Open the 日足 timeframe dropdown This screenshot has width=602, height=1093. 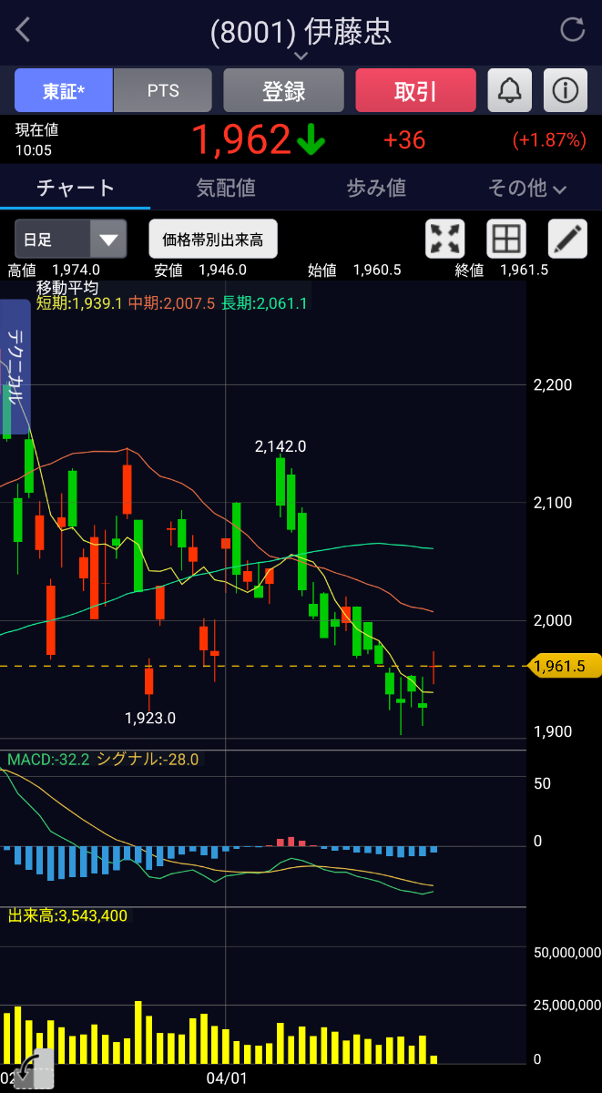(70, 240)
